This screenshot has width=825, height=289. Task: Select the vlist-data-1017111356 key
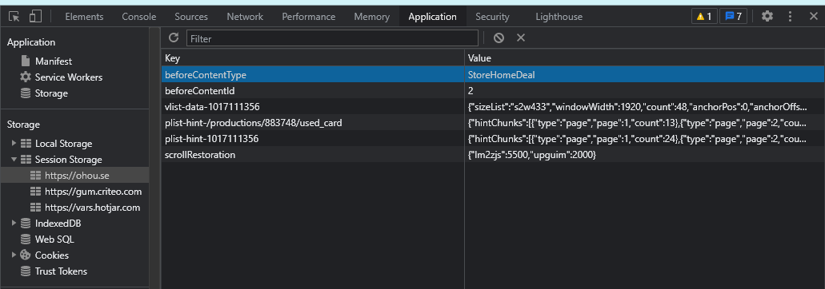click(313, 107)
